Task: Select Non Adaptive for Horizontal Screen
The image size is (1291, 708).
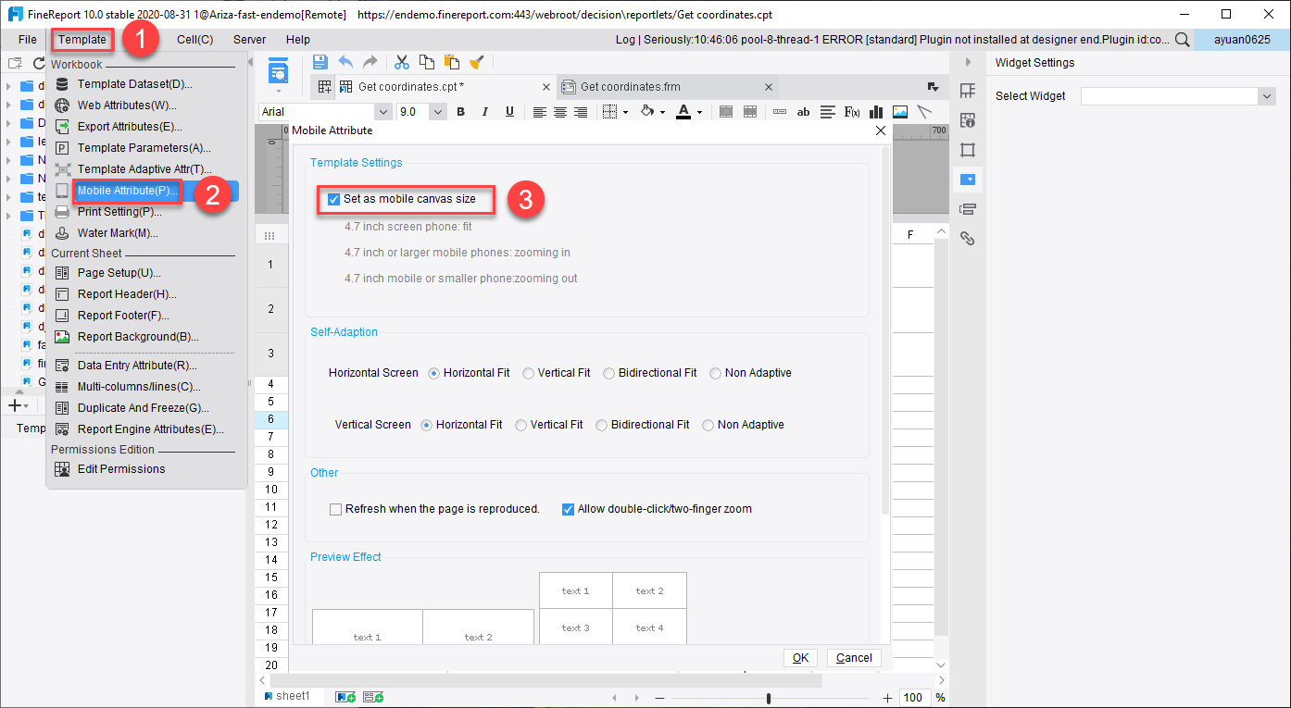Action: (716, 373)
